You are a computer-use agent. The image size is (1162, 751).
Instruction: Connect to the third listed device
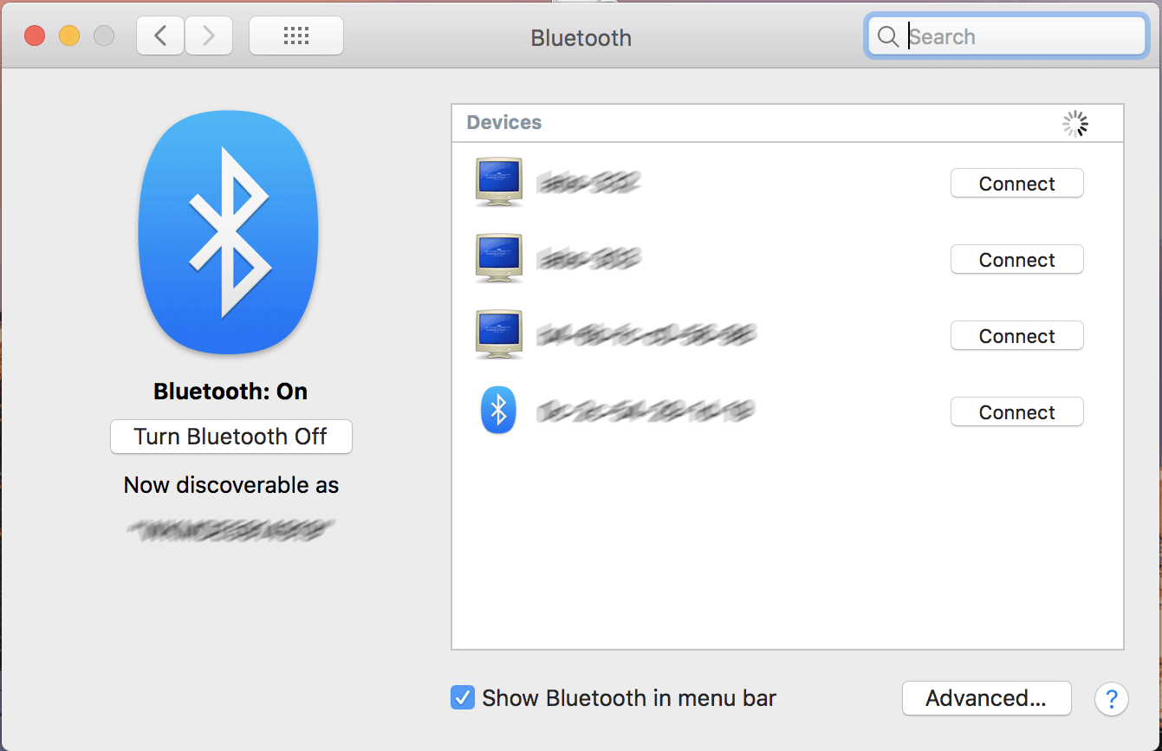(x=1016, y=336)
